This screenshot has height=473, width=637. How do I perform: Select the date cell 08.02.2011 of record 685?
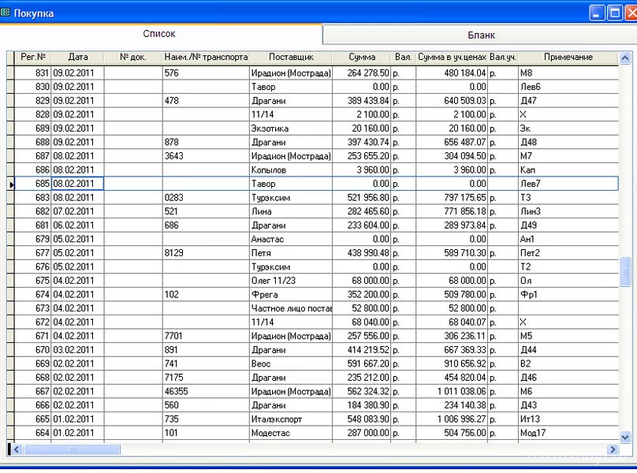coord(77,184)
